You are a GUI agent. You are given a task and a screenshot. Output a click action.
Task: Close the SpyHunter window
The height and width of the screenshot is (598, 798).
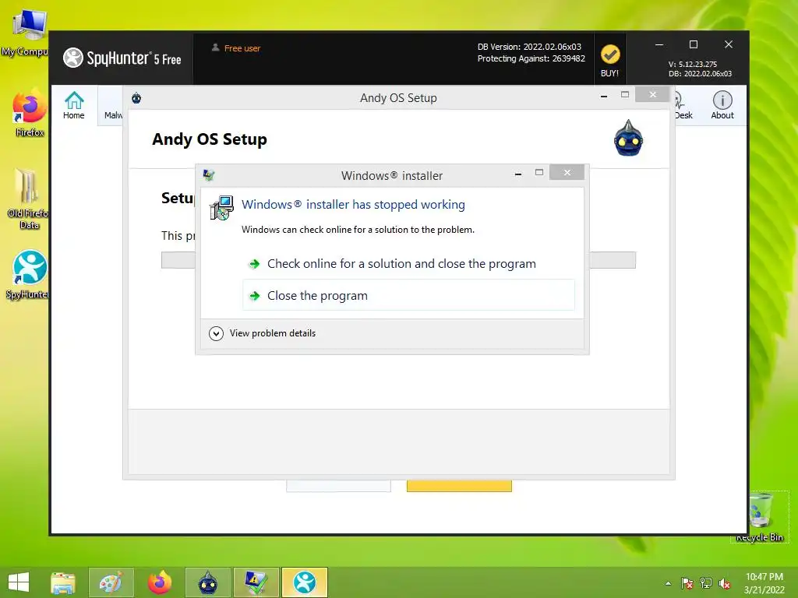[729, 44]
